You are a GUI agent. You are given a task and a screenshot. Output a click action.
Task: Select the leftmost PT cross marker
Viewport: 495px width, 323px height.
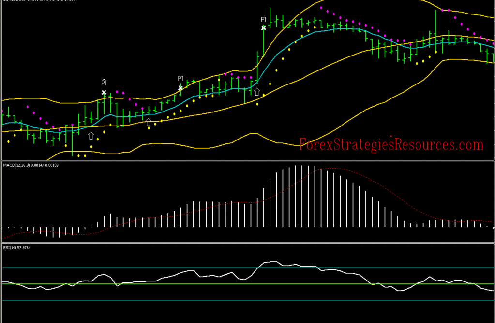(x=104, y=93)
